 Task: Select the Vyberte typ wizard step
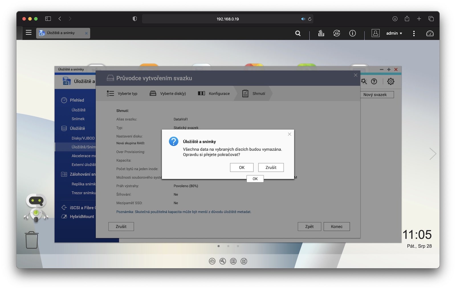122,93
